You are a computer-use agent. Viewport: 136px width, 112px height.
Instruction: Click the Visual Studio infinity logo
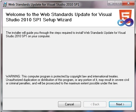point(125,22)
